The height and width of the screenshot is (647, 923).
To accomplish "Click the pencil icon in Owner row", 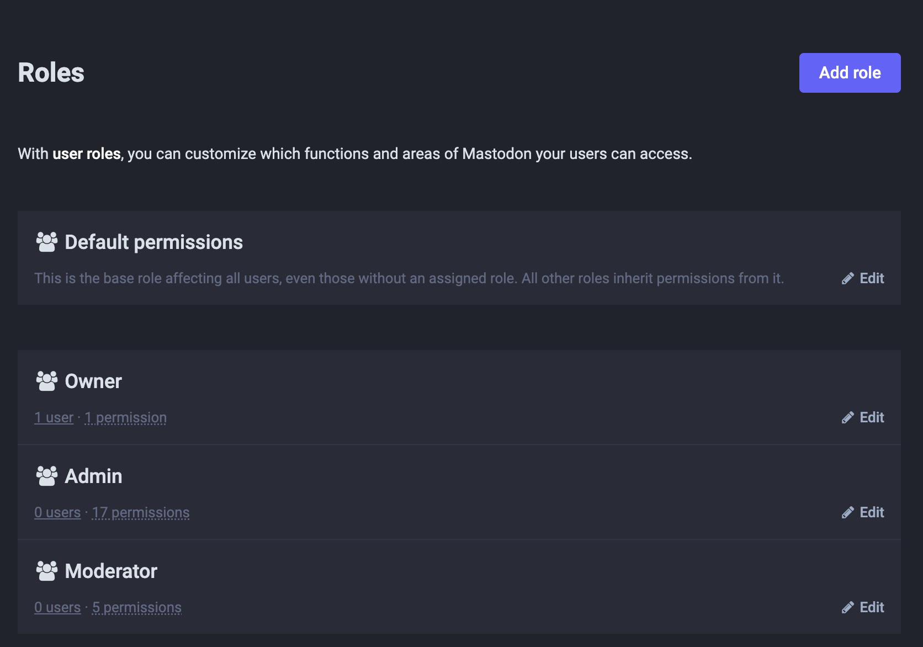I will click(847, 418).
